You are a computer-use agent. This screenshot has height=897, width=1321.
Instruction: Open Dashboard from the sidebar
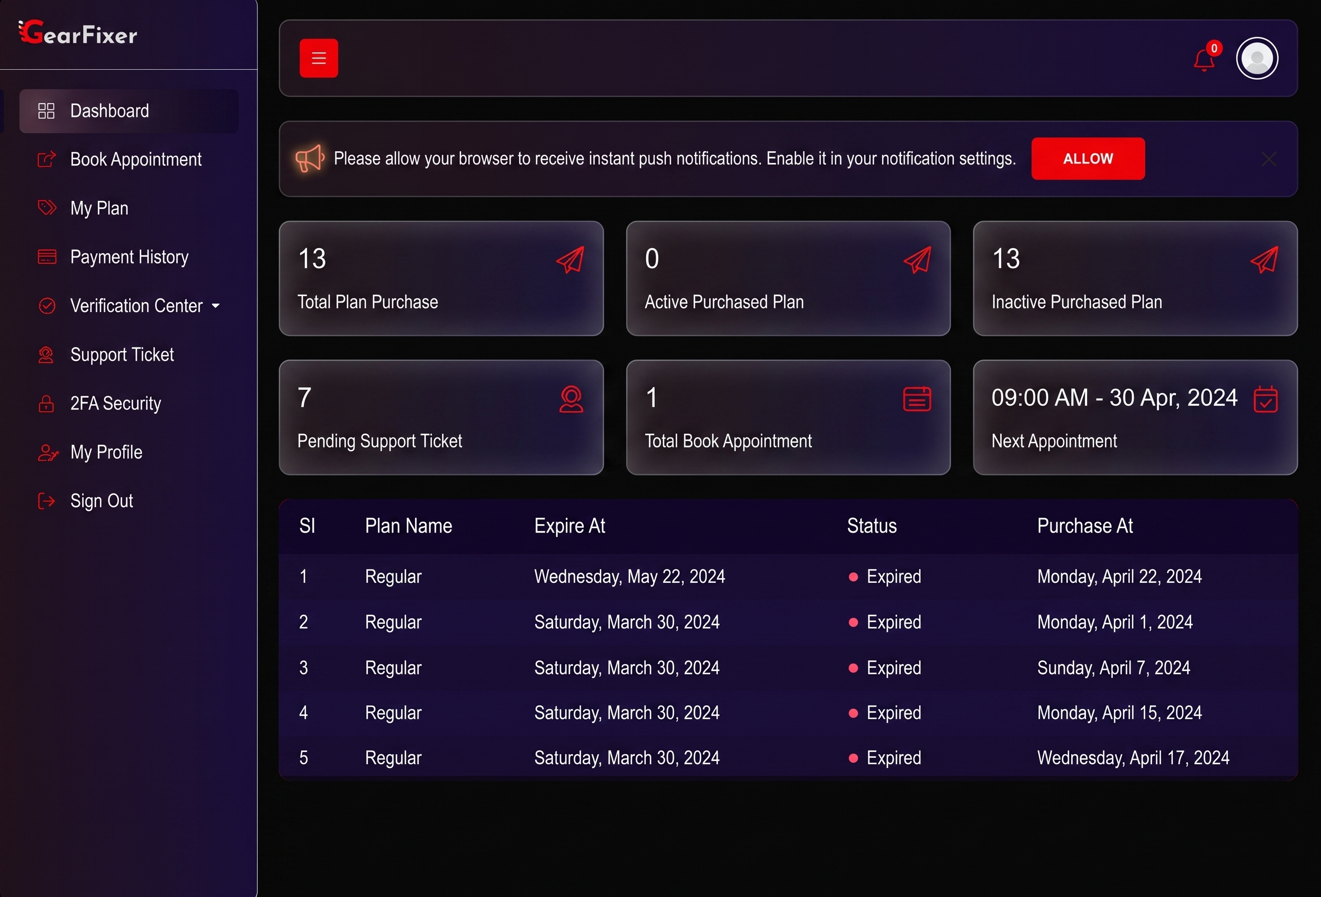[129, 111]
